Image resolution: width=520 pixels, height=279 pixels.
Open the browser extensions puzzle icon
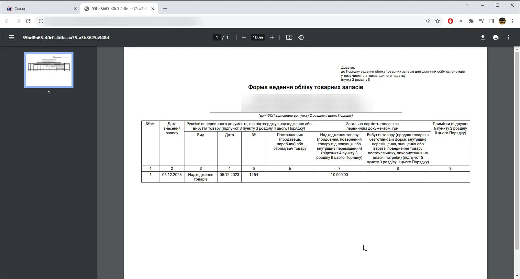coord(471,21)
